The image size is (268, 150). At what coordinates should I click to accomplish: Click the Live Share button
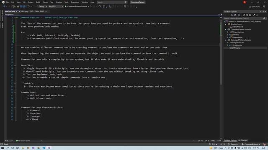pyautogui.click(x=255, y=7)
